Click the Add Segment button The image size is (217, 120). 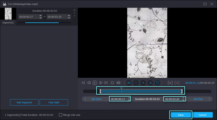pos(24,102)
